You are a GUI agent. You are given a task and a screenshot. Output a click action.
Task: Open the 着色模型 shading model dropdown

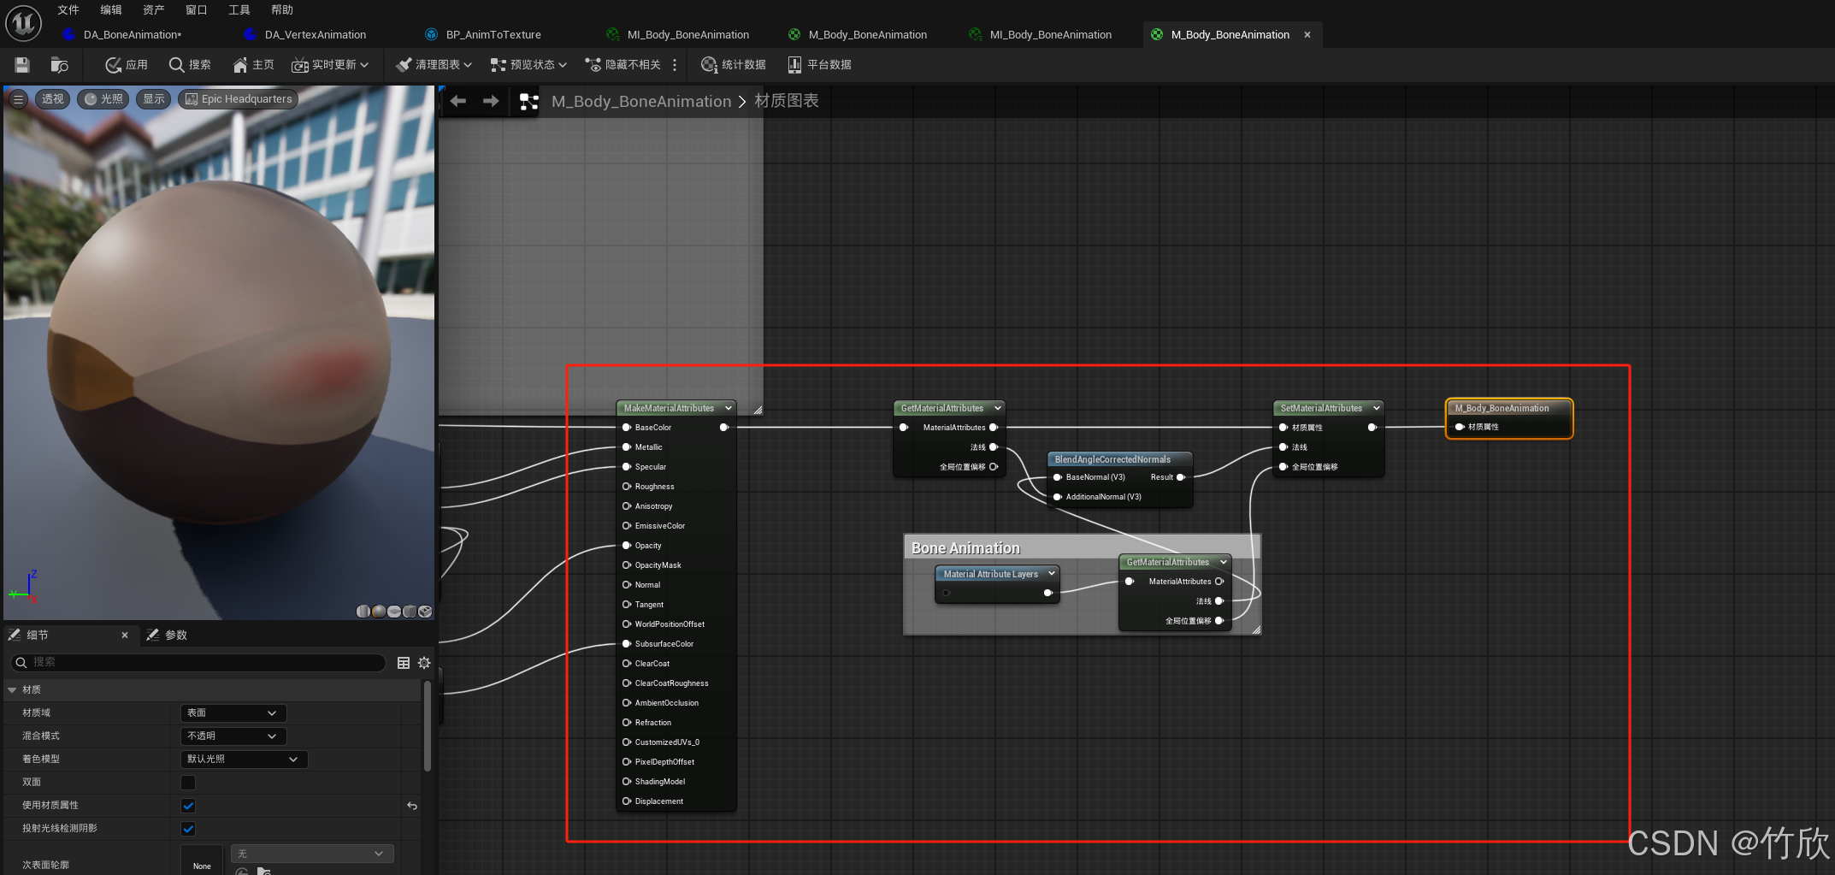point(243,759)
